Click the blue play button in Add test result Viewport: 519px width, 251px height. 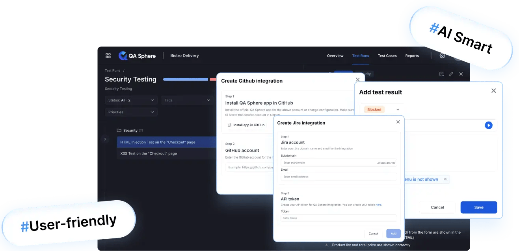[489, 125]
